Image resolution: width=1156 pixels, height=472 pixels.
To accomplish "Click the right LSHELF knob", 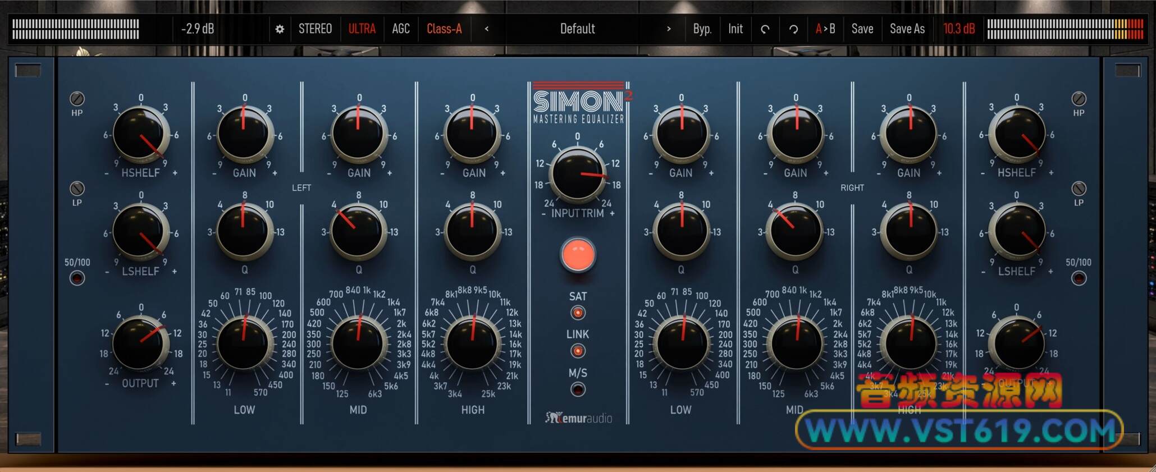I will (1017, 232).
